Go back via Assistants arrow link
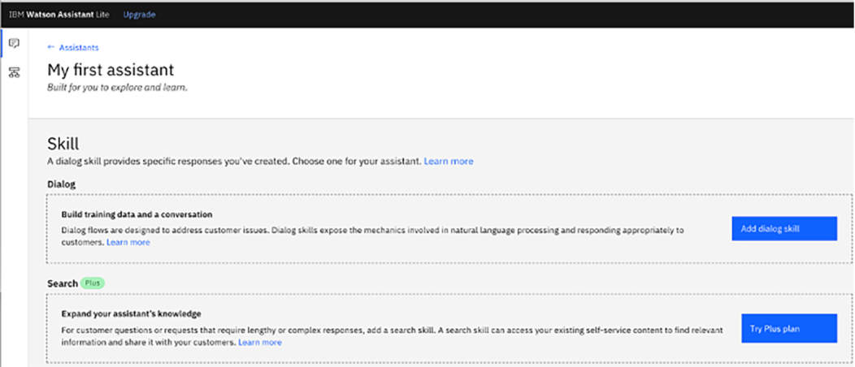 click(x=73, y=47)
